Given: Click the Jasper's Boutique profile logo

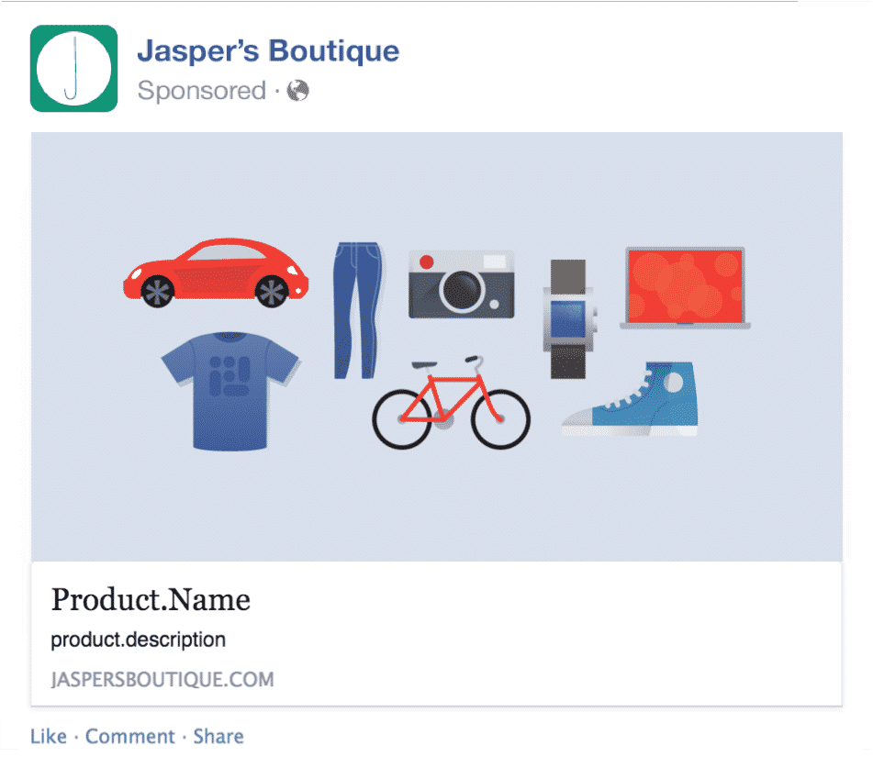Looking at the screenshot, I should pos(73,68).
